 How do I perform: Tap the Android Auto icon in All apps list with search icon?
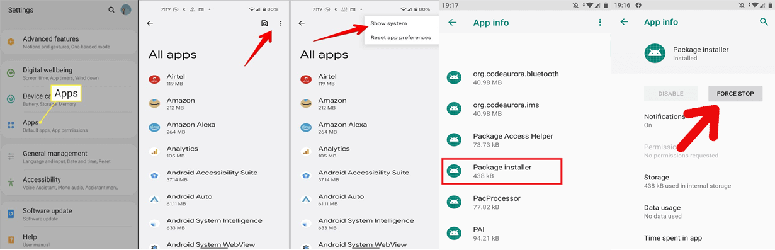coord(154,199)
